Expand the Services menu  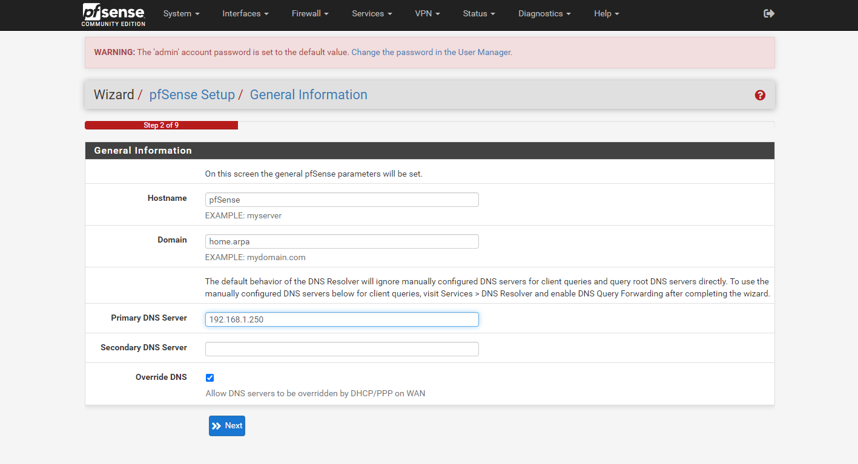pos(372,13)
